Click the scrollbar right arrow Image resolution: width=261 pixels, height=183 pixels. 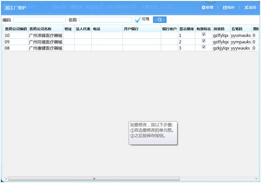pyautogui.click(x=256, y=179)
